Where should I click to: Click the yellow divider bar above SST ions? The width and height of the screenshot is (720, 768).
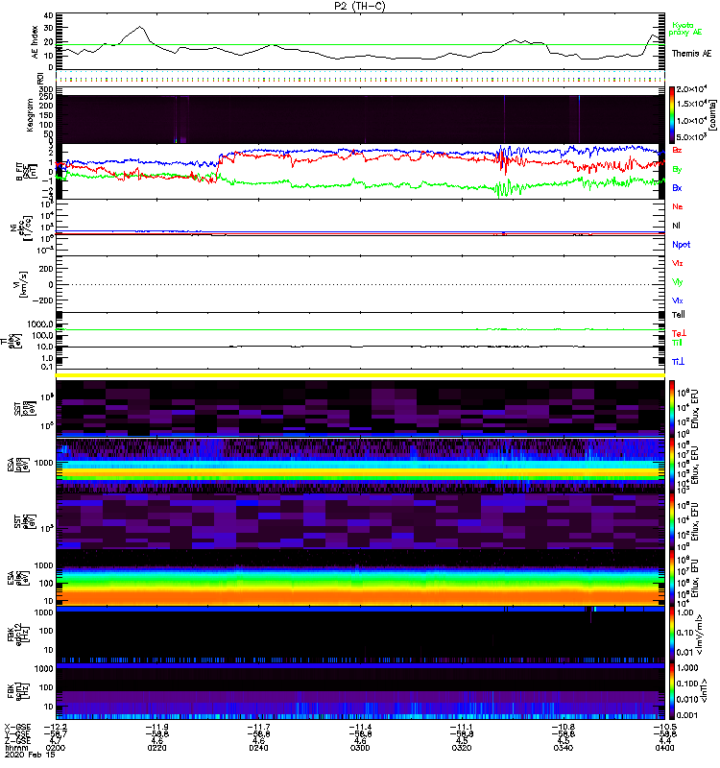pyautogui.click(x=360, y=375)
